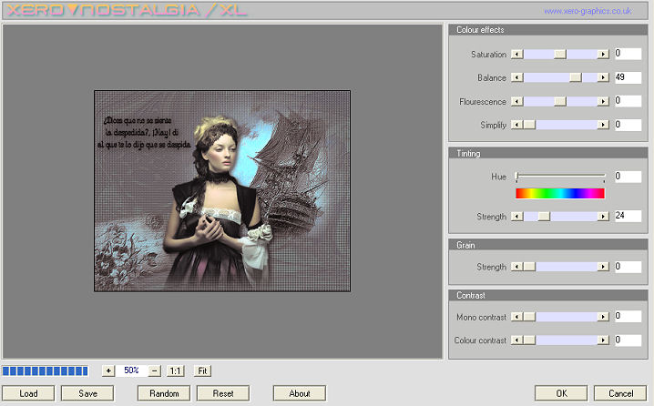Click the Flourescence slider left arrow
Screen dimensions: 654x406
pyautogui.click(x=517, y=101)
